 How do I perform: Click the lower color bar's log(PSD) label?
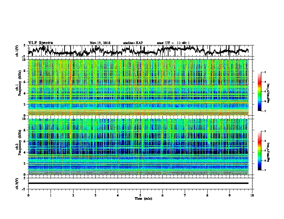pyautogui.click(x=269, y=152)
